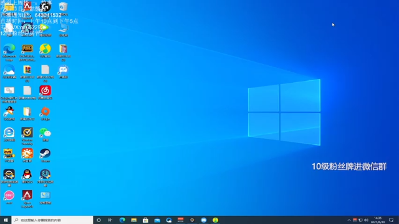Select the blue game-controller chat app icon
The width and height of the screenshot is (399, 224).
point(63,70)
